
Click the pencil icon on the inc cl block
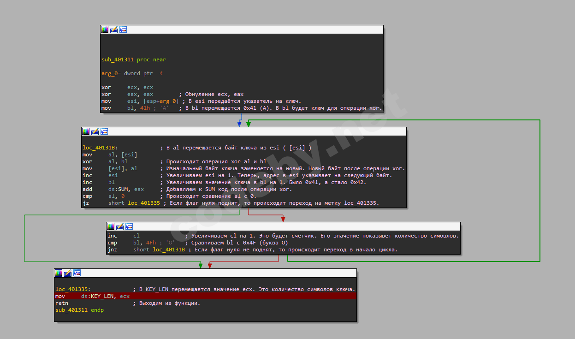(x=120, y=226)
